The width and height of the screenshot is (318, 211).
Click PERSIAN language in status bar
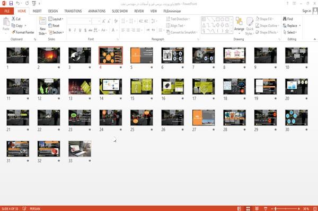tap(35, 208)
